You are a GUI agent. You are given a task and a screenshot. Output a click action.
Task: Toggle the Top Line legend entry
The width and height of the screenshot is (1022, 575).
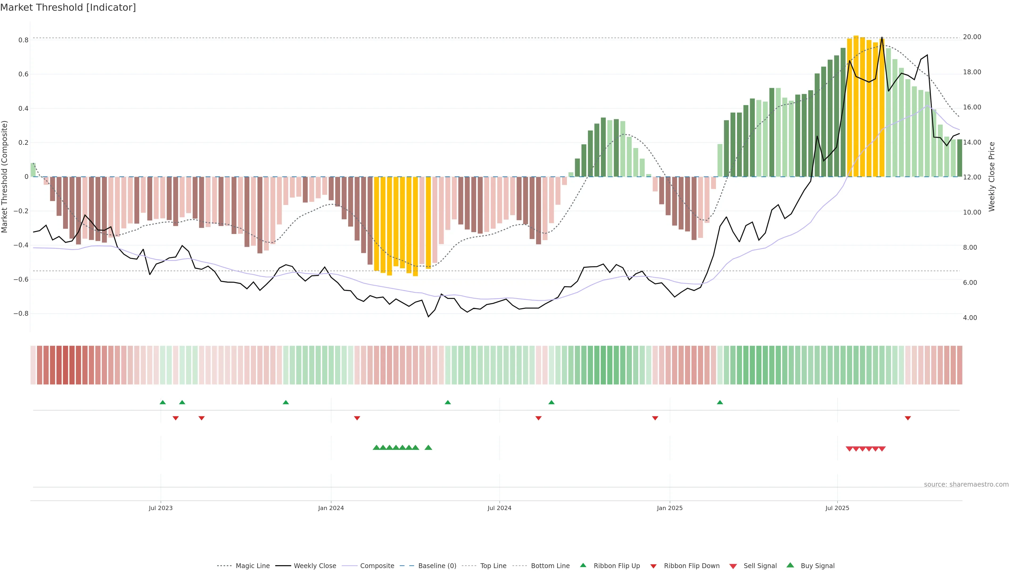coord(493,566)
